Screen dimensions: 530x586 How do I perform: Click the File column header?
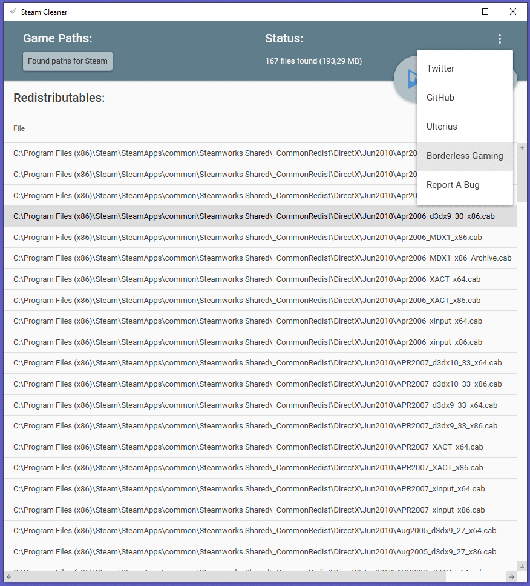[19, 128]
